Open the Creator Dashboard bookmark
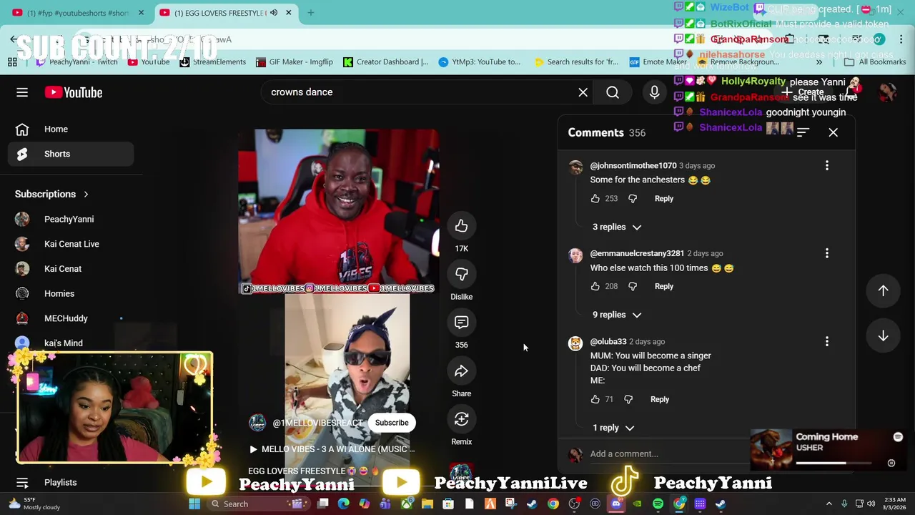The width and height of the screenshot is (915, 515). pyautogui.click(x=385, y=62)
